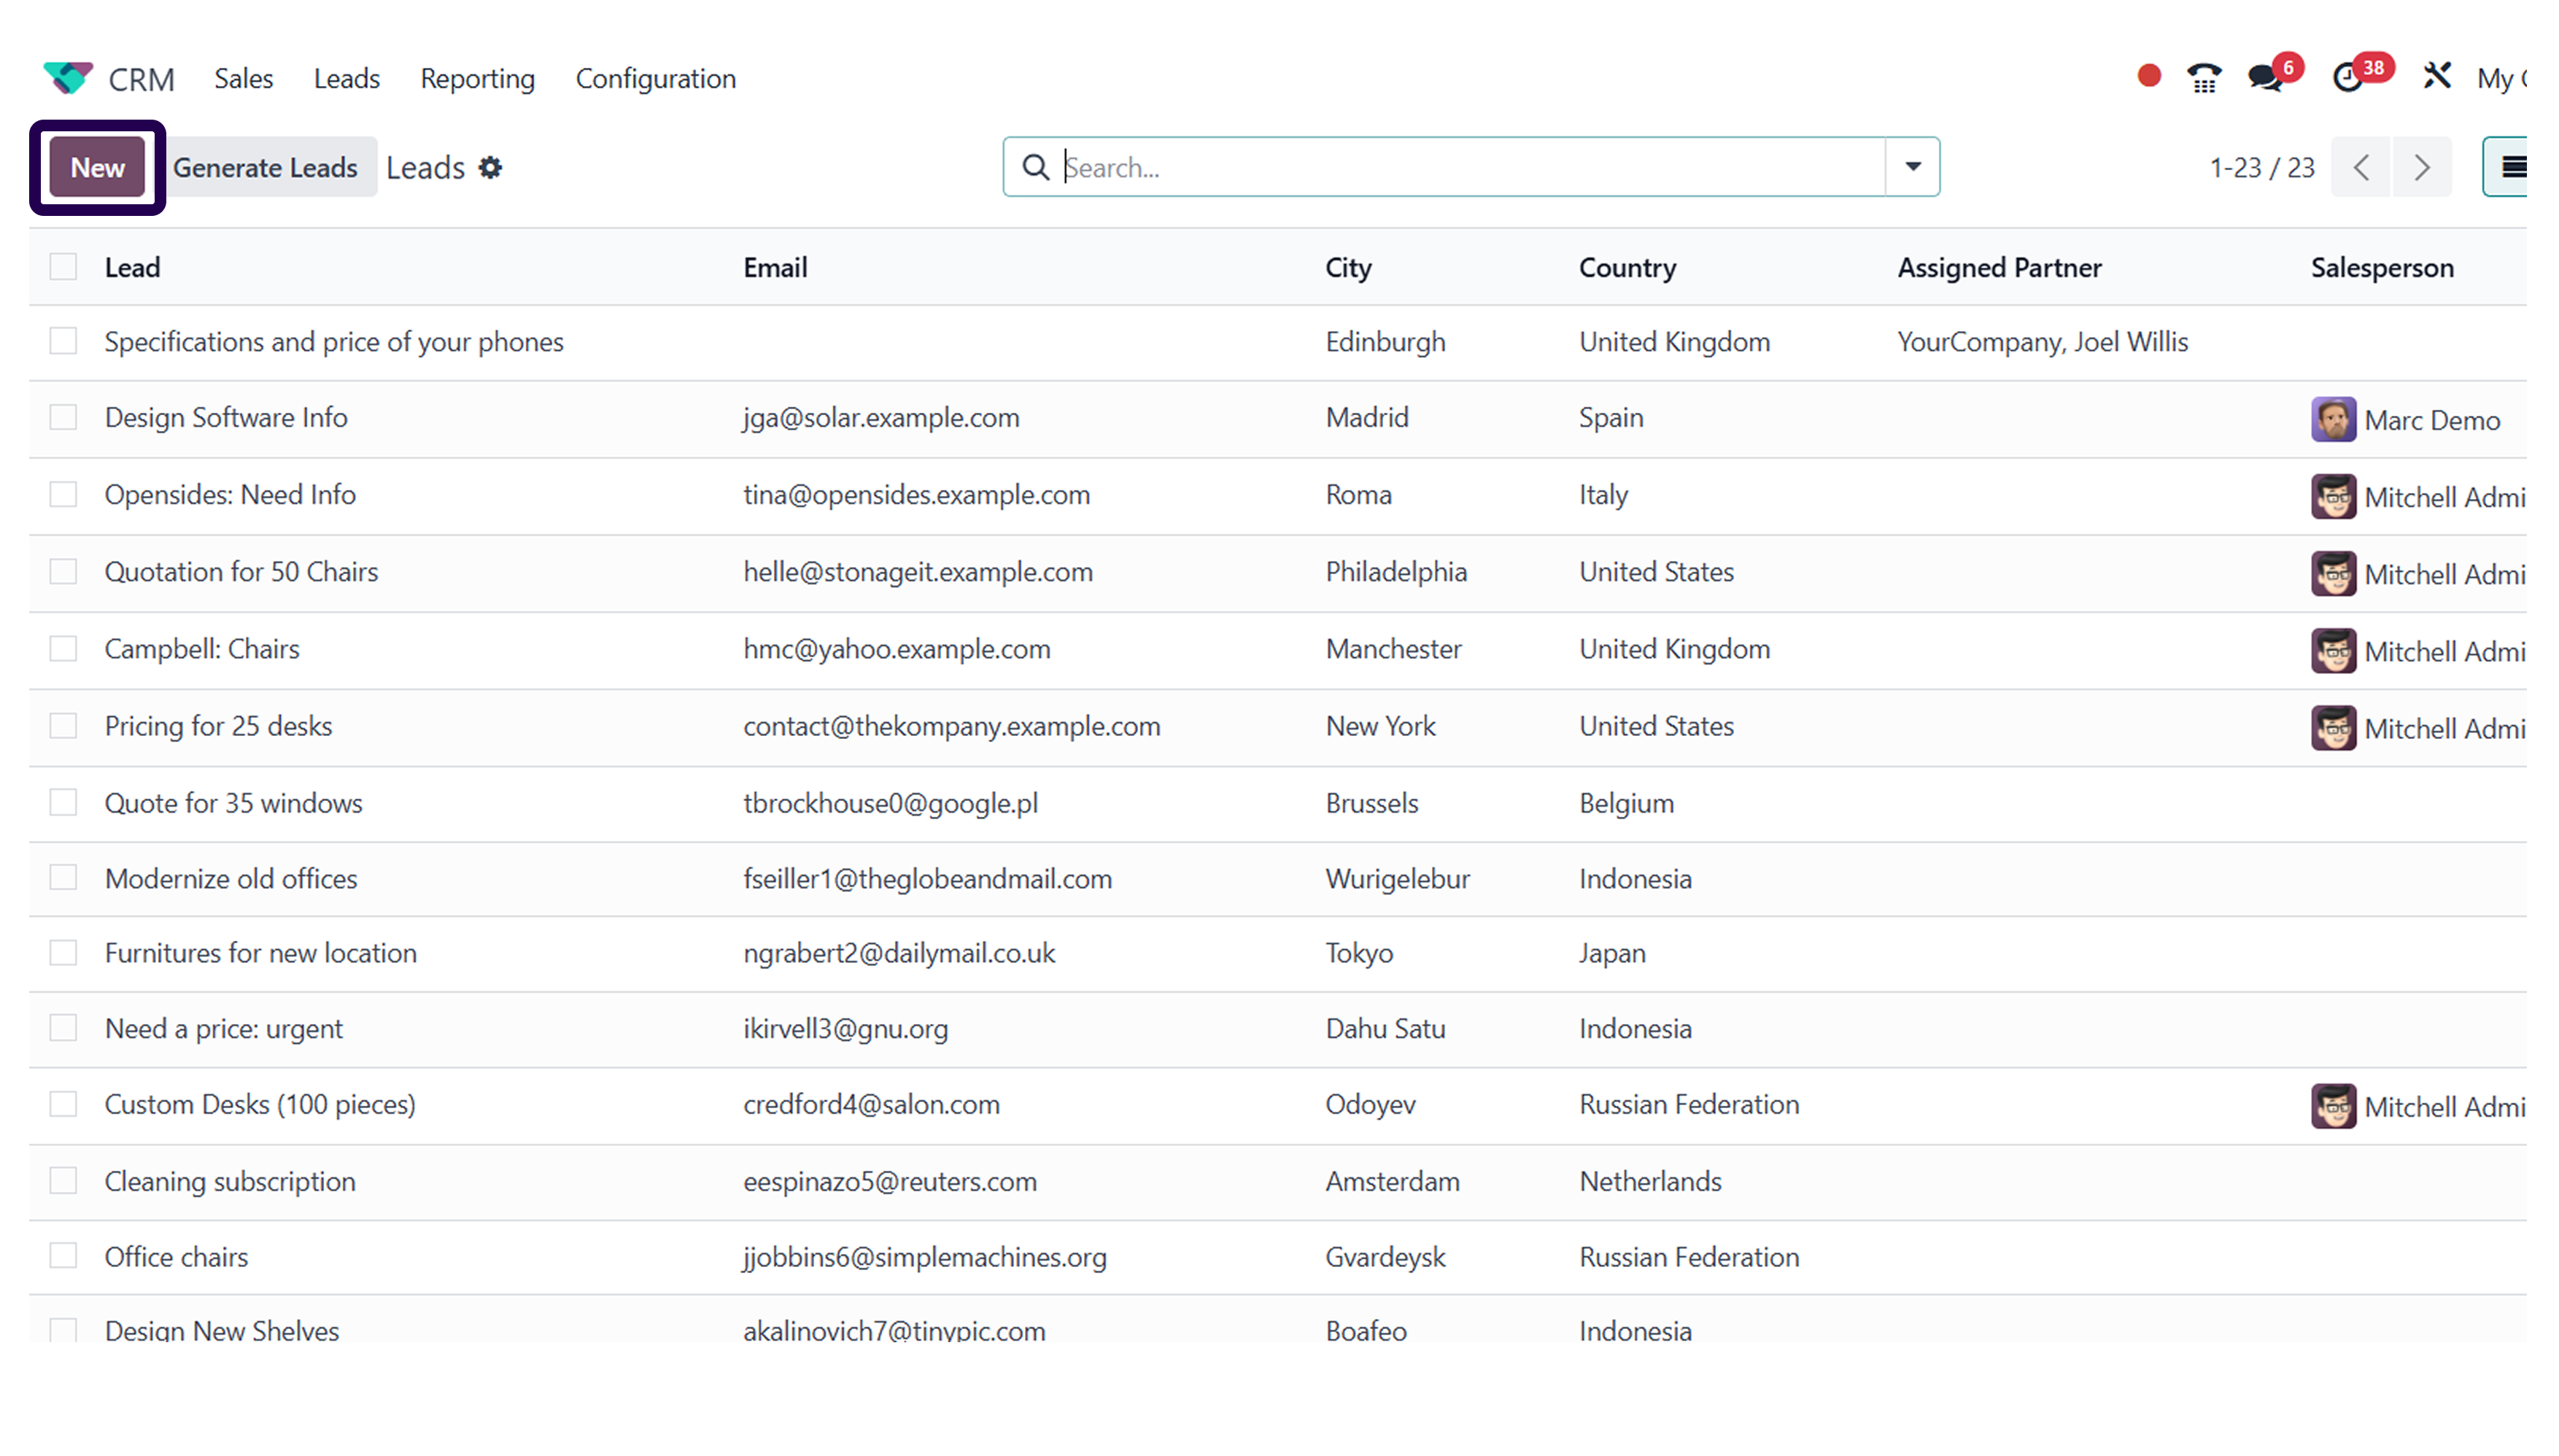Check the Quotation for 50 Chairs row
The image size is (2559, 1456).
[x=63, y=571]
